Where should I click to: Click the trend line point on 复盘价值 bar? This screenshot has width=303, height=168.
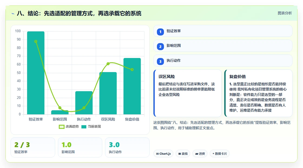coord(132,69)
